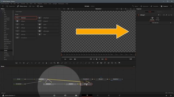Select the sOutline1 node
This screenshot has height=97, width=174.
point(71,84)
